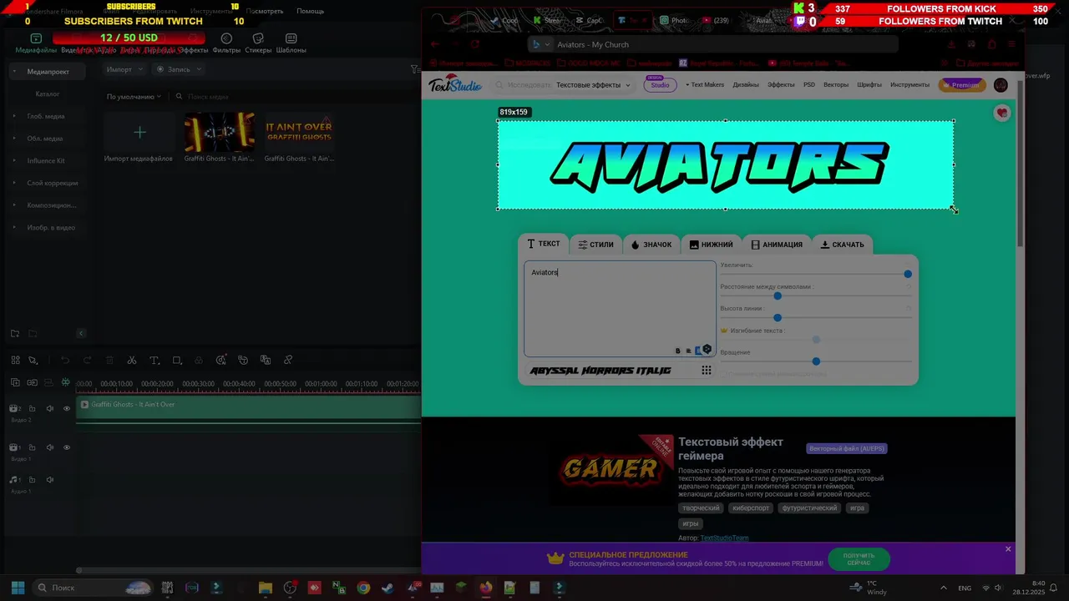Click the link clips icon above timeline
This screenshot has height=601, width=1069.
[x=32, y=382]
